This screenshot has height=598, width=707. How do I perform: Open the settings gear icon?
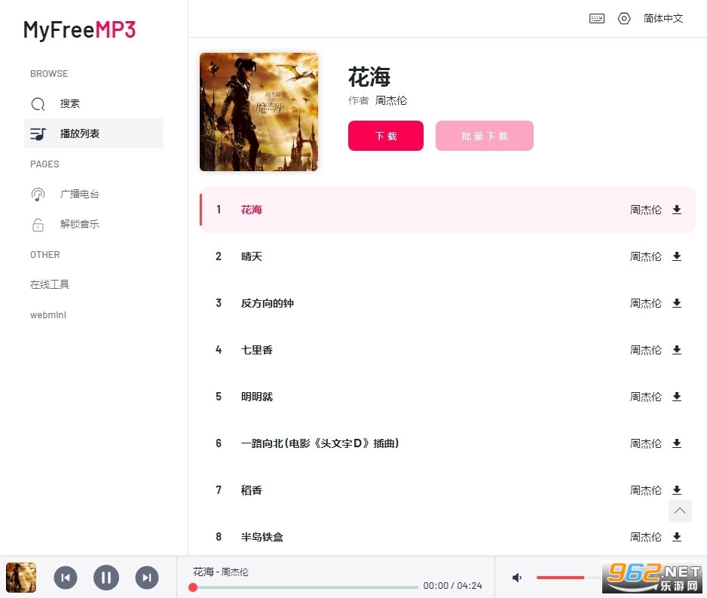[624, 19]
